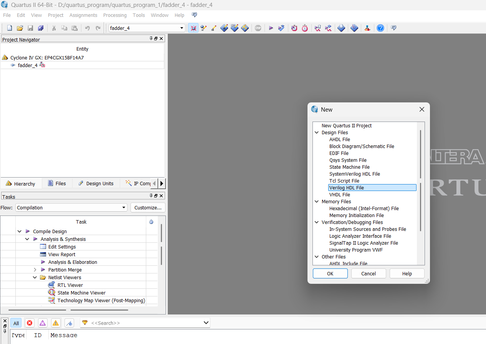Open Assignment Editor pencil toolbar icon

tap(214, 28)
